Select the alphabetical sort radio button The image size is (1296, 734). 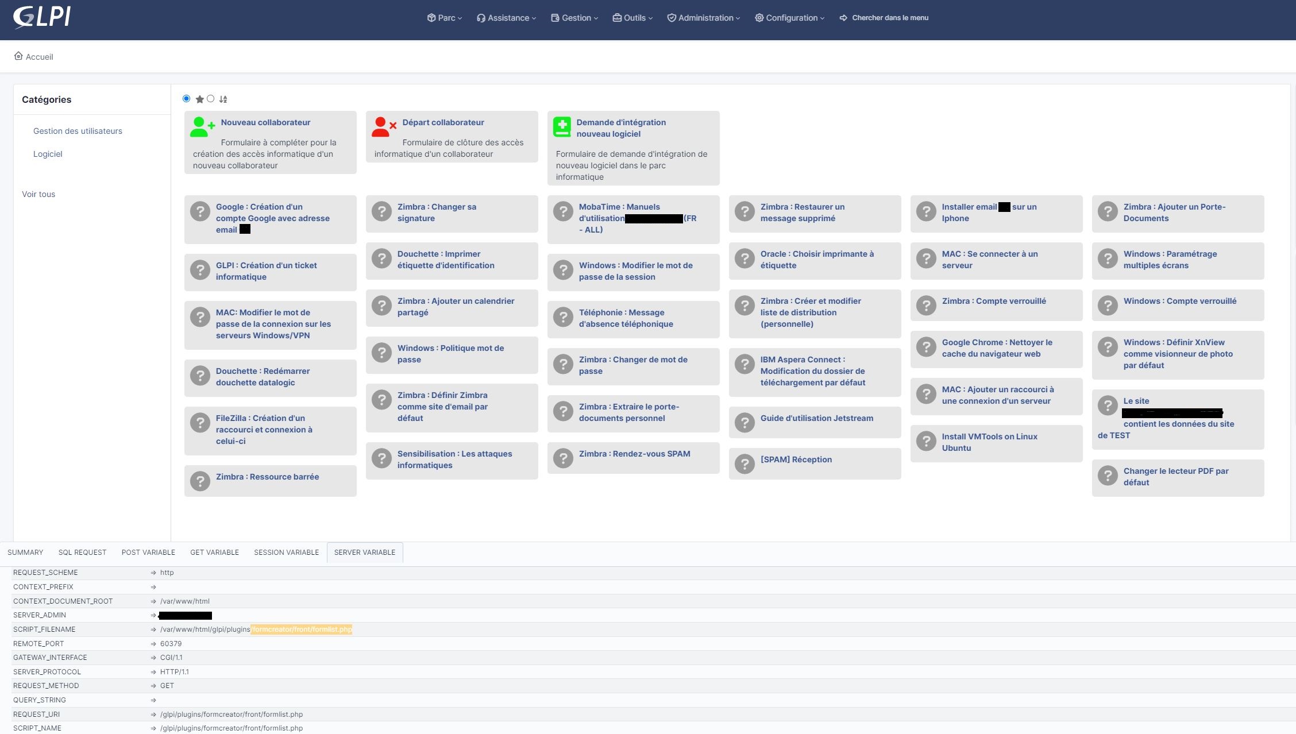211,99
